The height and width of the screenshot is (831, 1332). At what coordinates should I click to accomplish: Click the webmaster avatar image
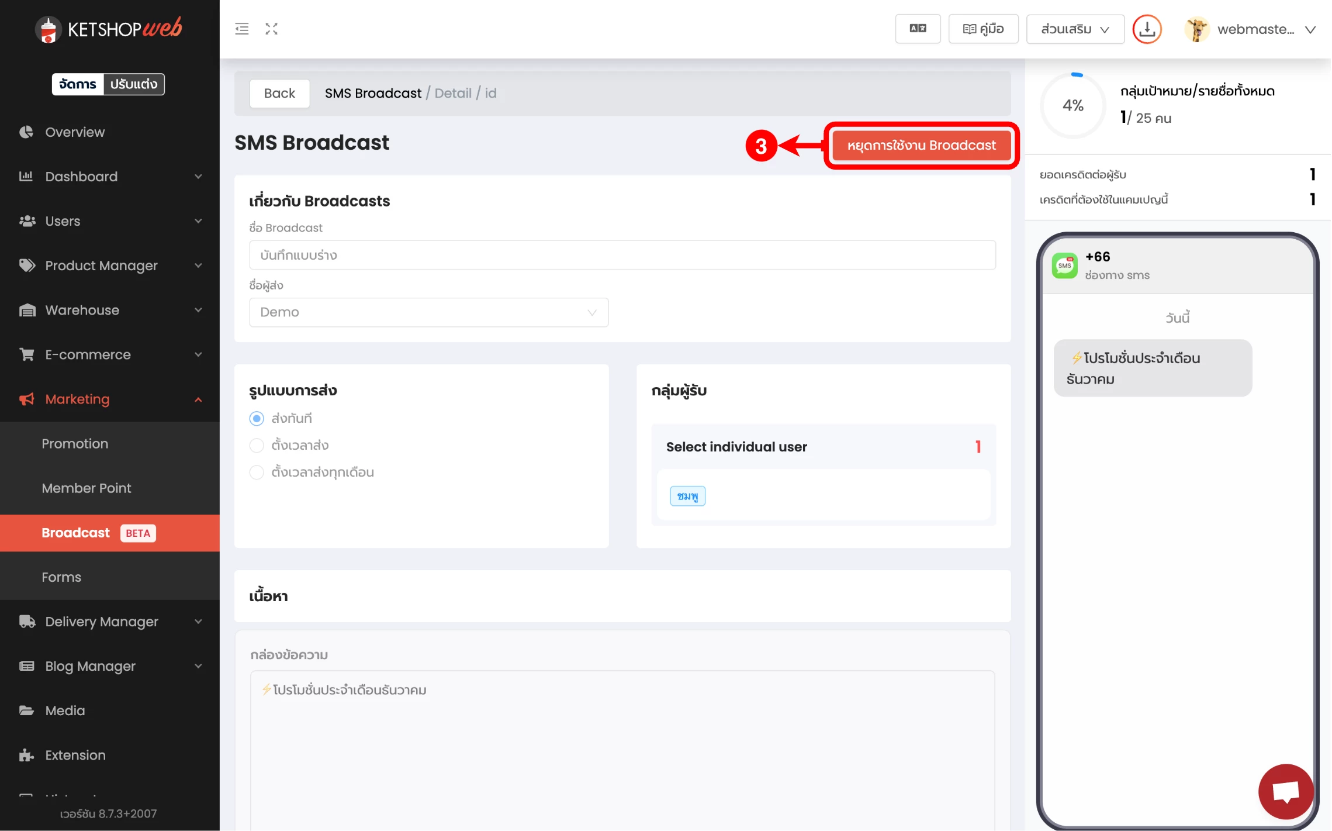point(1196,29)
